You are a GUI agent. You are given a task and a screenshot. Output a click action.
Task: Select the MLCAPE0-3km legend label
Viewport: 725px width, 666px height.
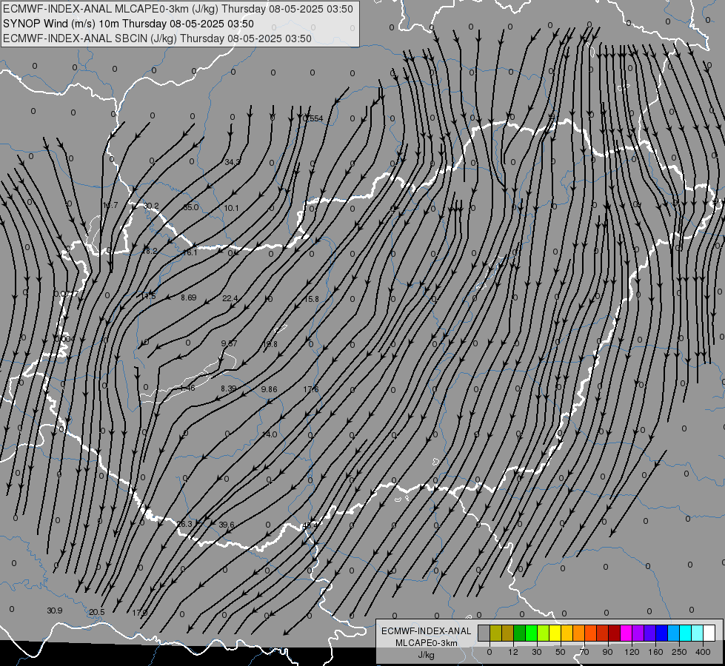pos(427,643)
